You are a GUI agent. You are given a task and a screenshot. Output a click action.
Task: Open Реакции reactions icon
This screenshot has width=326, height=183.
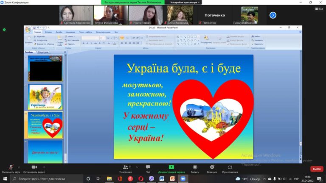212,167
